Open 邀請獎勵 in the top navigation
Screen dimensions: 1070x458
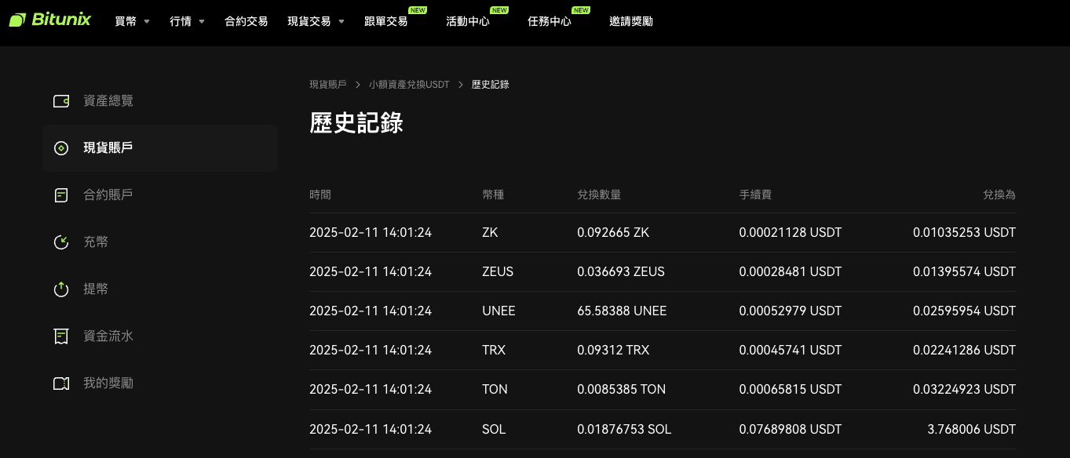(x=631, y=21)
